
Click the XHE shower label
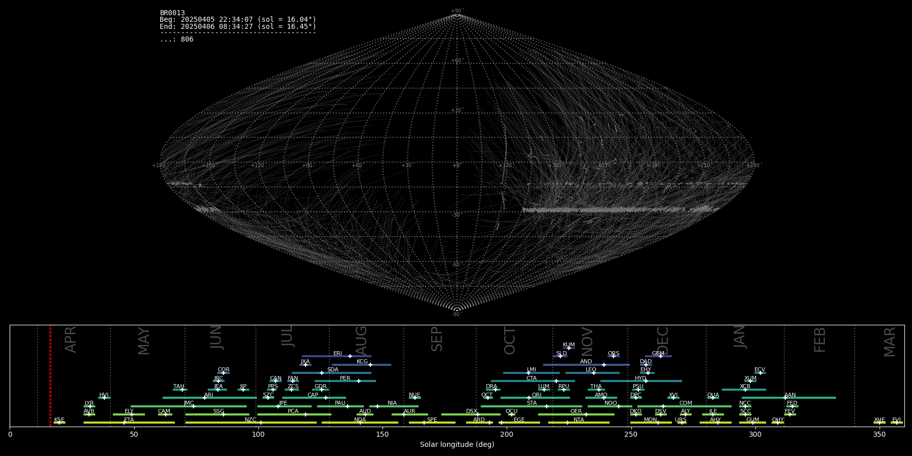pos(880,420)
